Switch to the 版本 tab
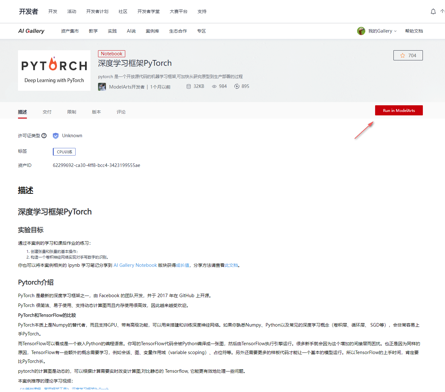Screen dimensions: 445x392 96,112
